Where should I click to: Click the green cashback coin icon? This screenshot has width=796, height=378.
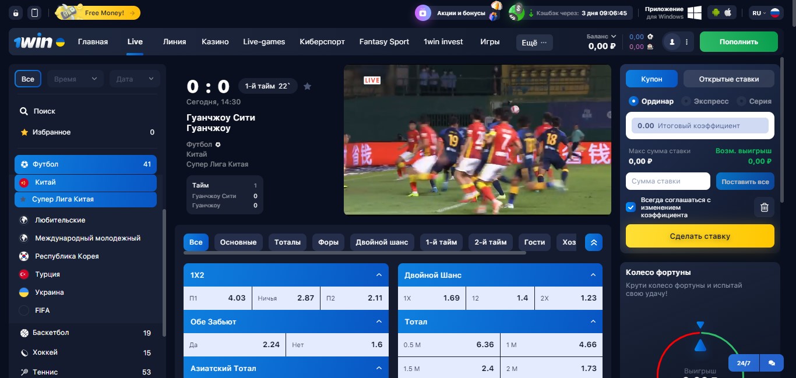tap(516, 13)
